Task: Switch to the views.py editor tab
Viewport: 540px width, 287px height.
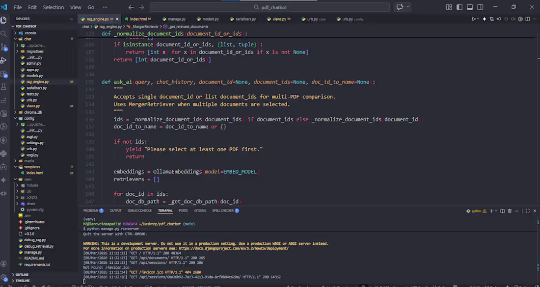Action: (x=279, y=19)
